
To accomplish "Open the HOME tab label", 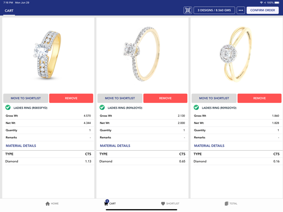I will coord(55,204).
